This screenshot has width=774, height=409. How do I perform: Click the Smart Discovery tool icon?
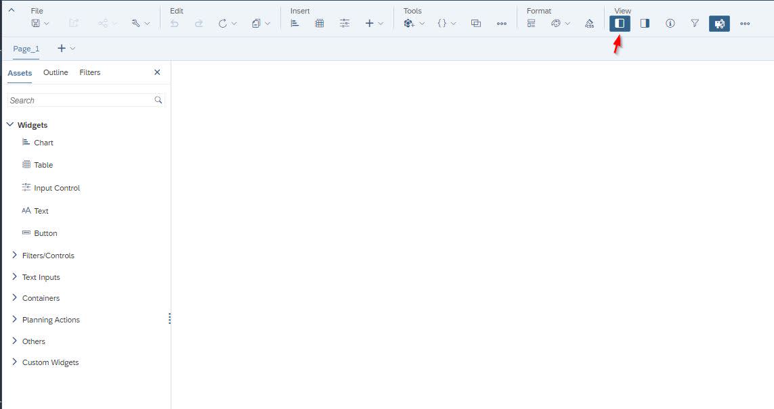tap(409, 23)
